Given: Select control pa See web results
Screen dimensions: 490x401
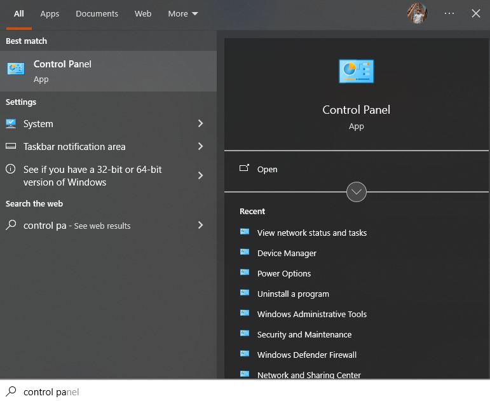Looking at the screenshot, I should tap(108, 226).
